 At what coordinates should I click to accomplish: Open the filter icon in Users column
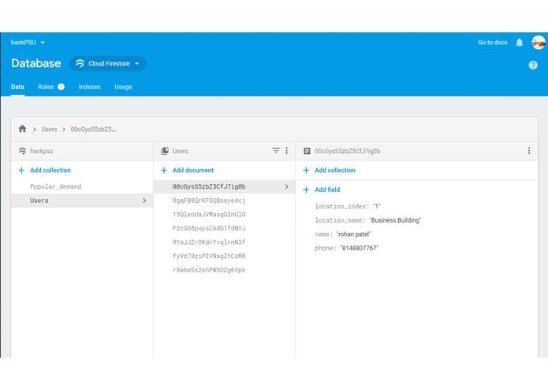click(276, 151)
